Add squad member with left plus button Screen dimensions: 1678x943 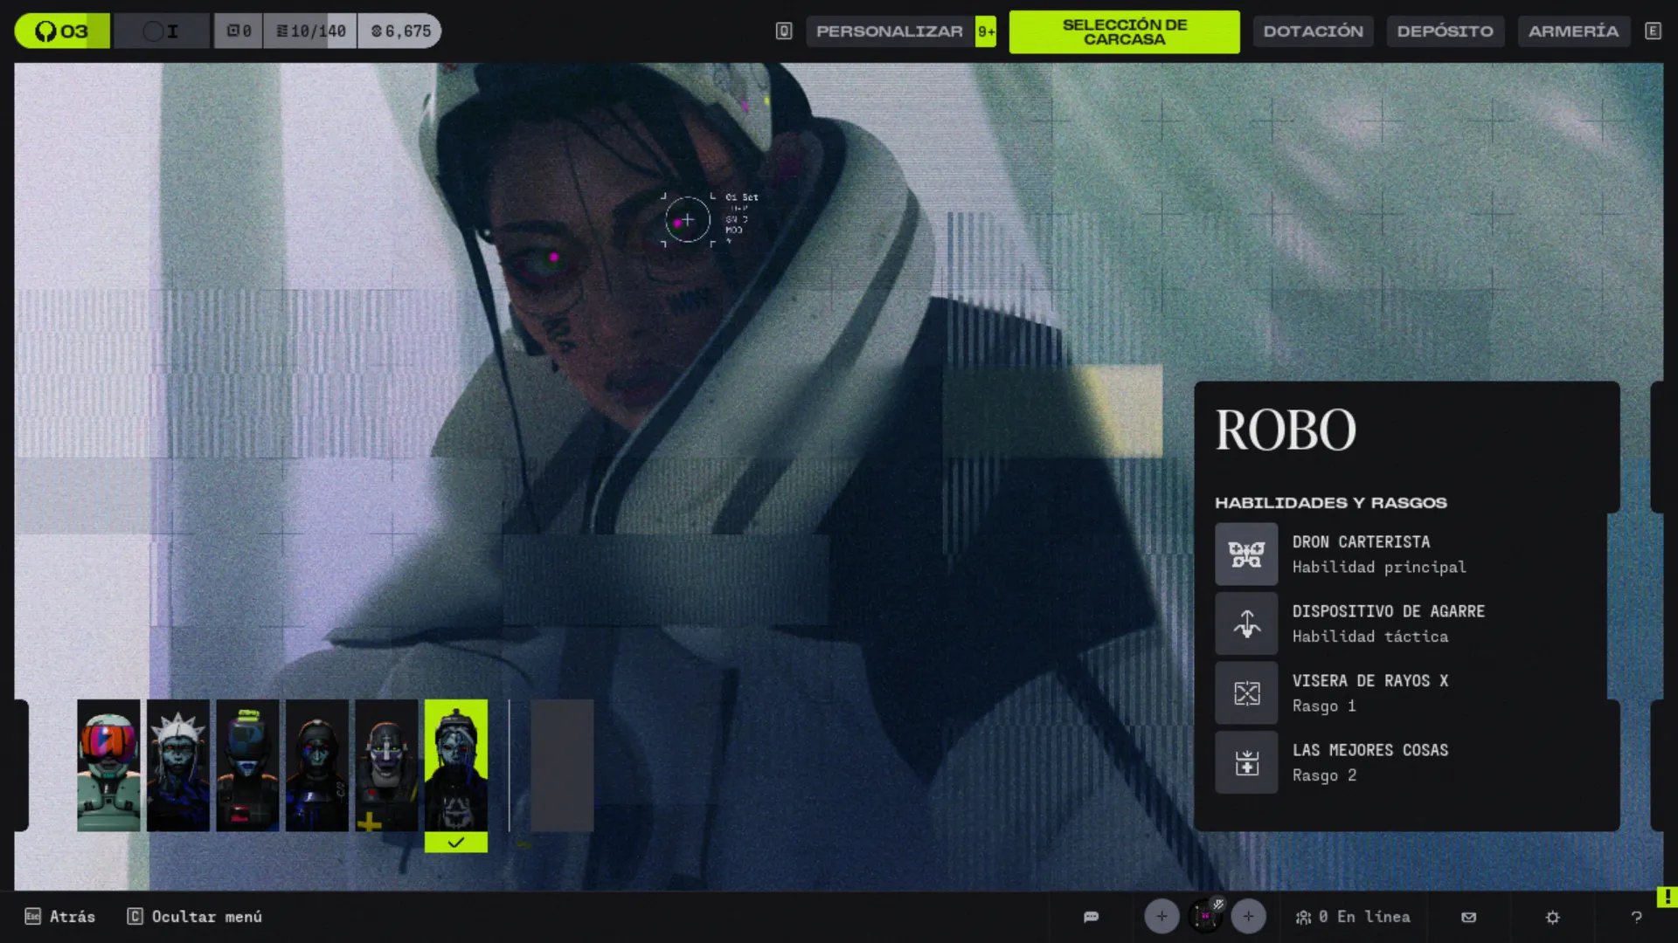pos(1161,916)
